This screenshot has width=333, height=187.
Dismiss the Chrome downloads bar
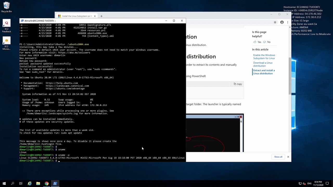coord(288,157)
